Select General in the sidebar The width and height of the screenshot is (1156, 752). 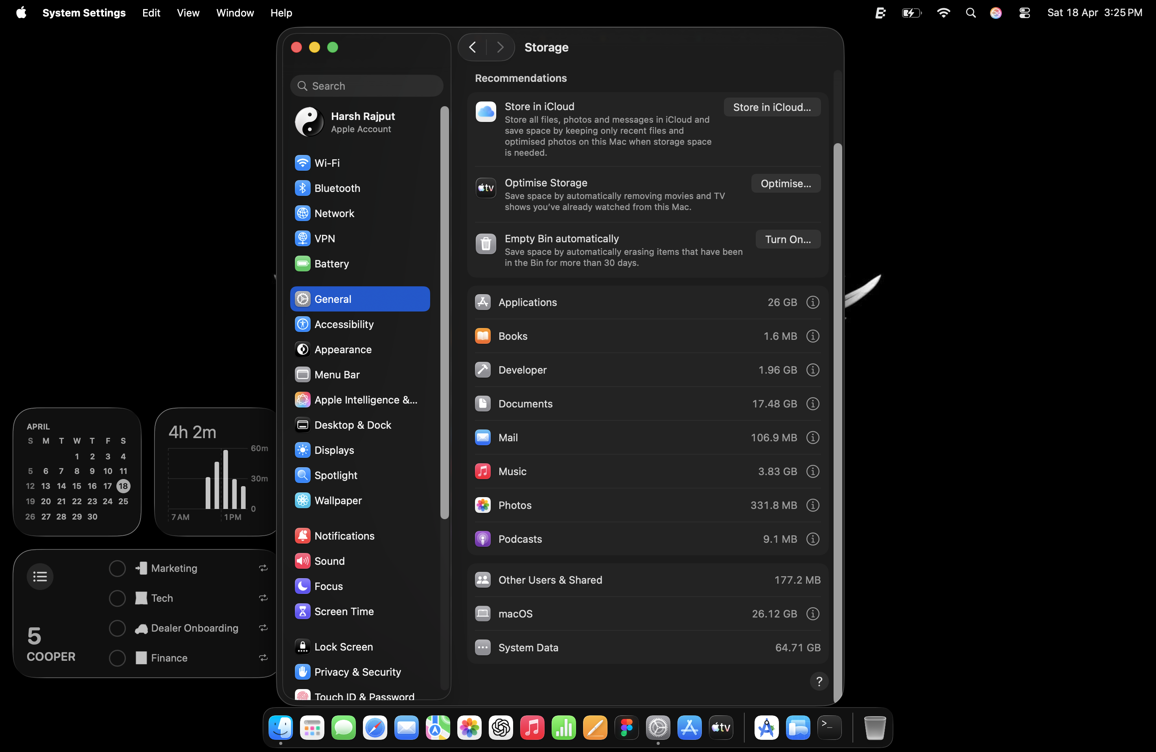[360, 299]
